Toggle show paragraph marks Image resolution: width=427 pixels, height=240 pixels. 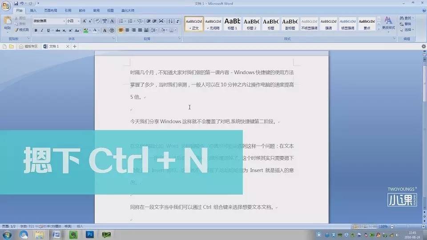click(x=177, y=21)
